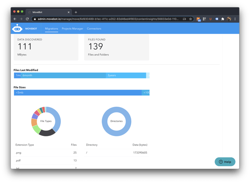The image size is (250, 183).
Task: Bookmark page with the star icon
Action: tap(190, 19)
